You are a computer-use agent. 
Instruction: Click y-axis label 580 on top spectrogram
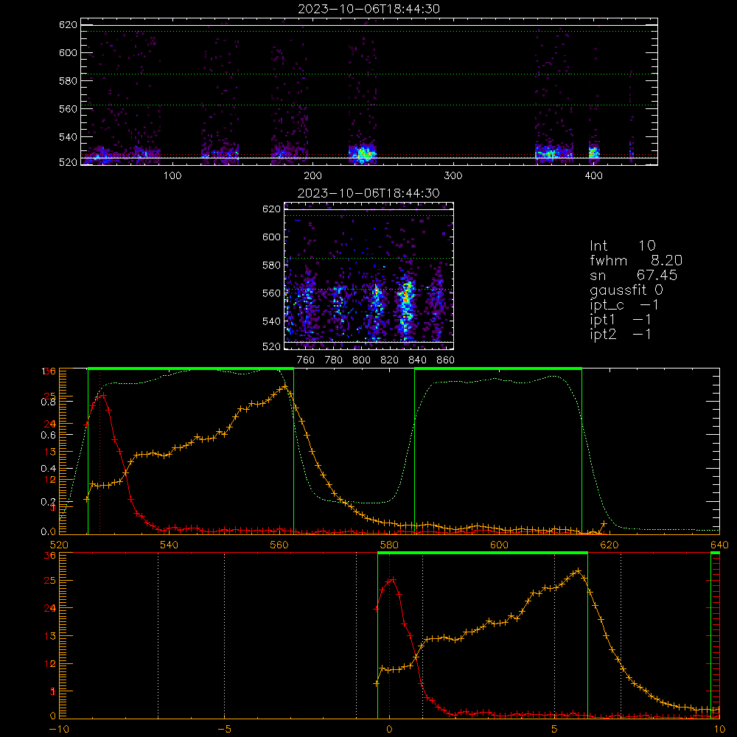pyautogui.click(x=68, y=81)
